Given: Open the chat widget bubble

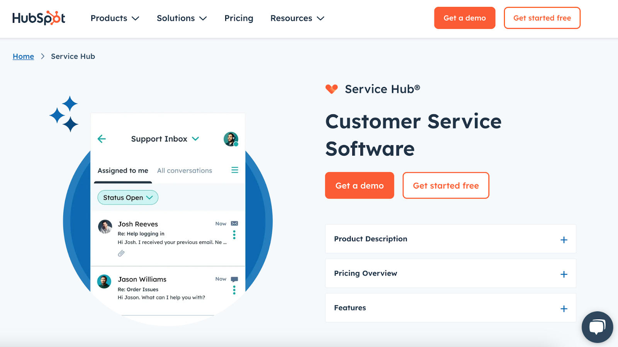Looking at the screenshot, I should 597,327.
